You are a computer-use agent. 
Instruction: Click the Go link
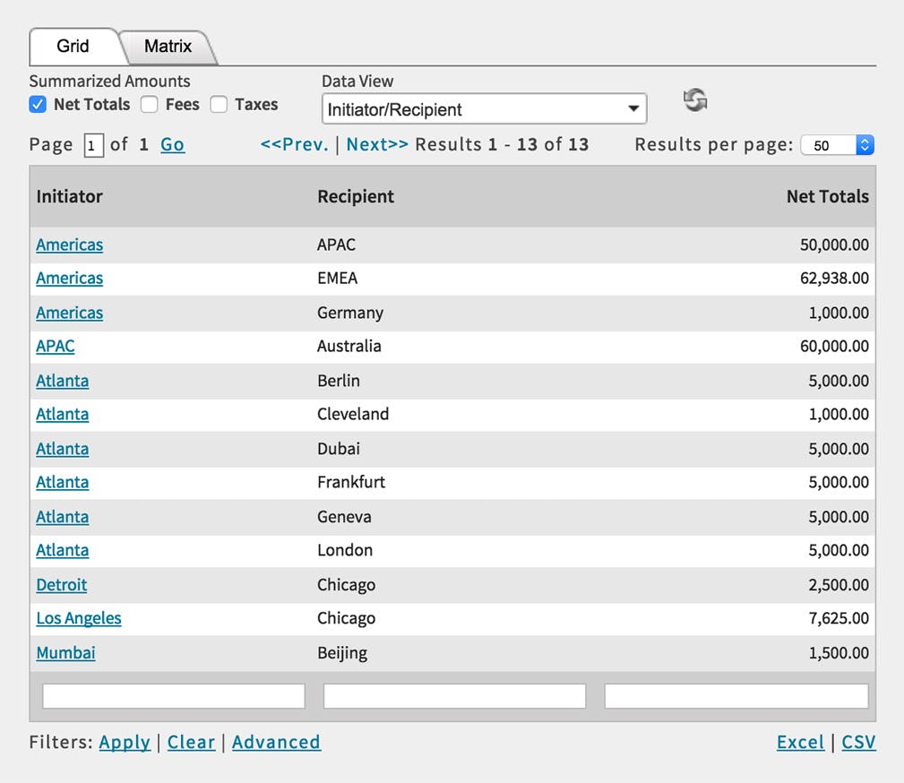pyautogui.click(x=172, y=145)
